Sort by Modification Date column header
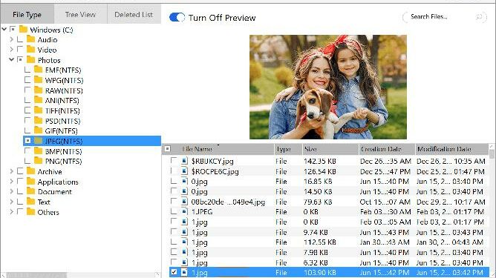 451,149
